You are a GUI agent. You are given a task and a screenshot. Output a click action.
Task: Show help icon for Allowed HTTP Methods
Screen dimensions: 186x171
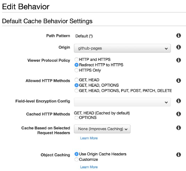tap(179, 81)
